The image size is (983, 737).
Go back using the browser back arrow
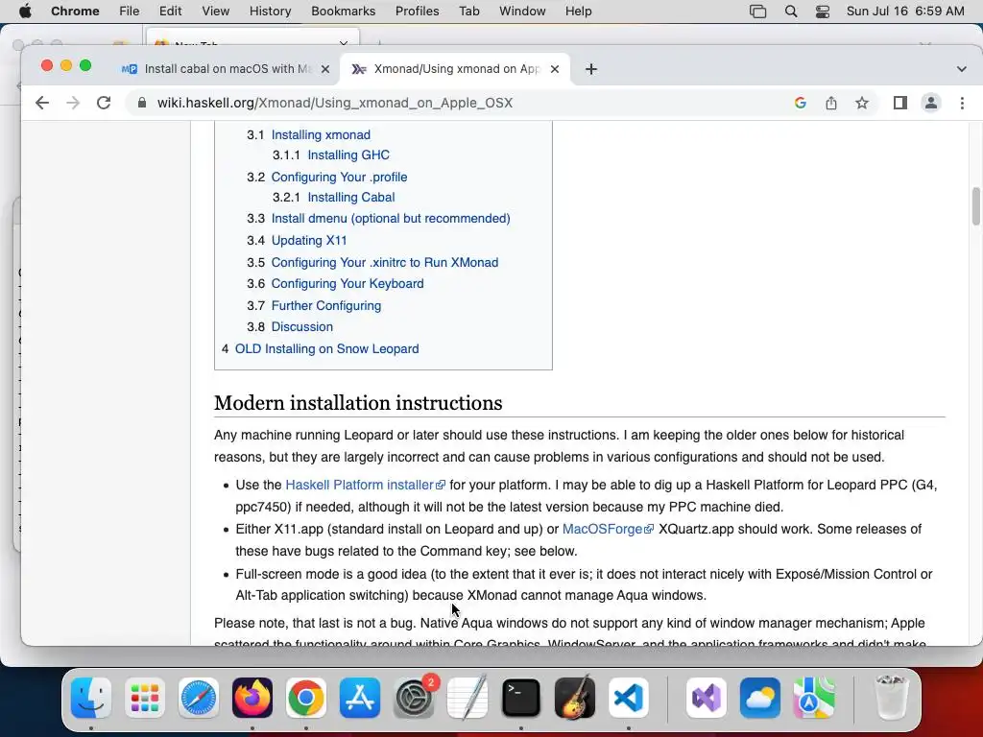[x=42, y=103]
